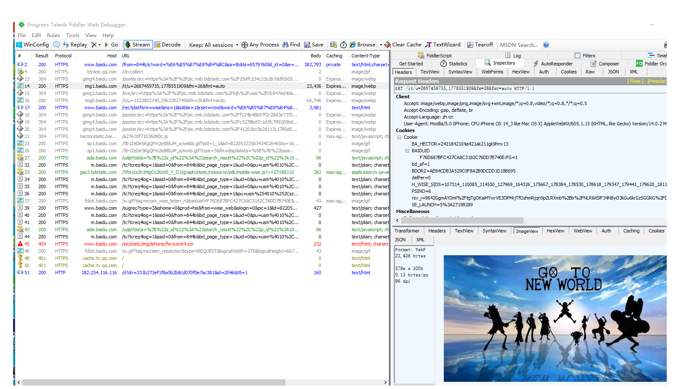This screenshot has width=679, height=389.
Task: Click the Raw link in Request Headers
Action: tap(636, 81)
